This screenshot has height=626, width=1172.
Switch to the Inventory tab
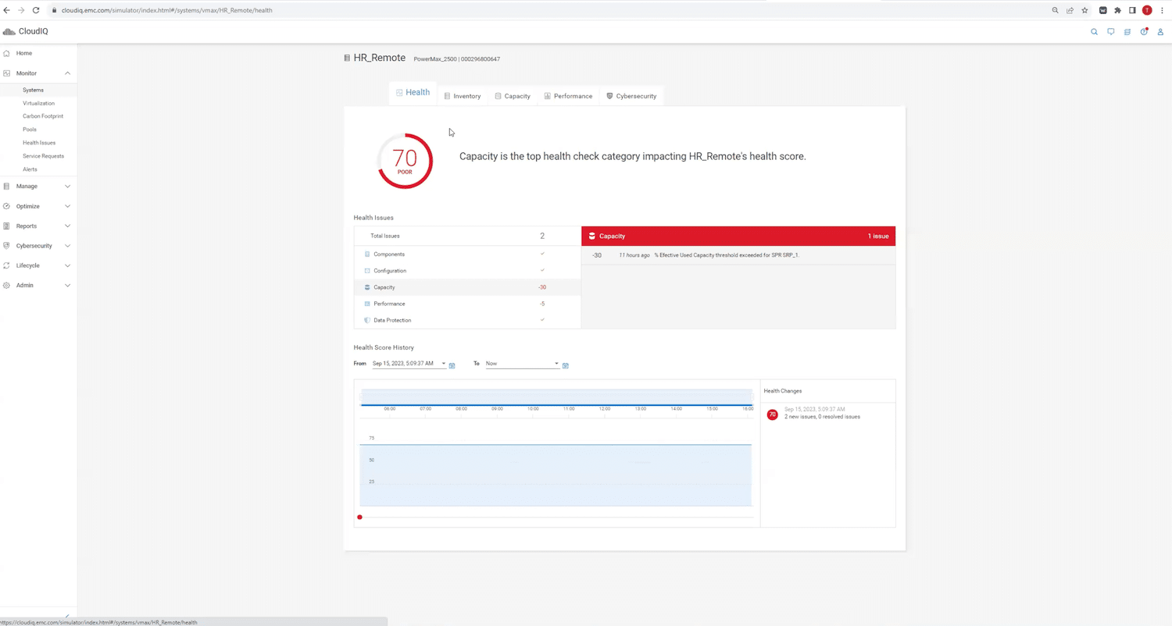462,96
